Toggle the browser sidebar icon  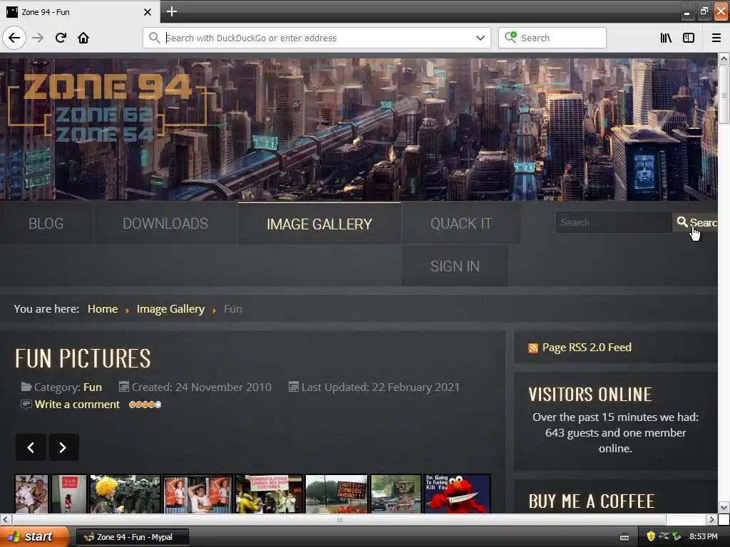tap(689, 38)
